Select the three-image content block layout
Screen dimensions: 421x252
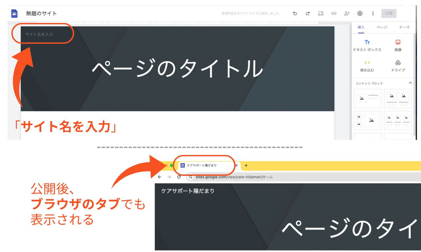point(397,120)
